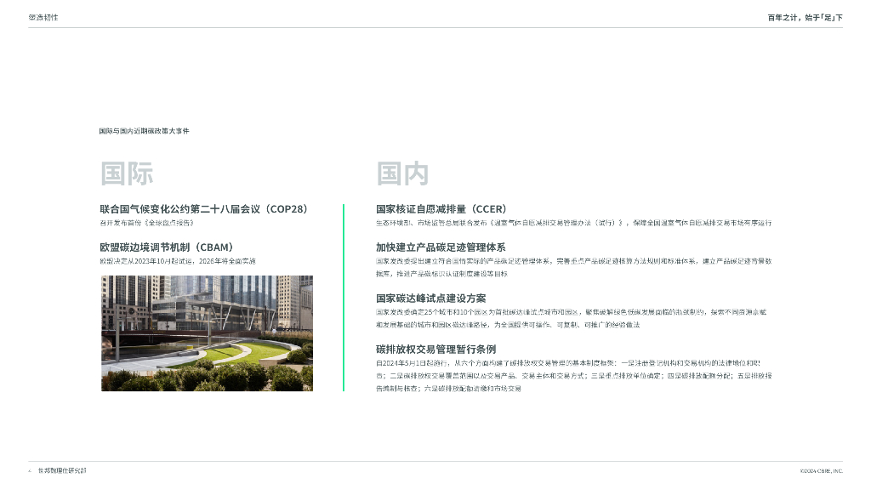Click the heading '加快建立产品碳足迹管理体系'

click(x=441, y=247)
